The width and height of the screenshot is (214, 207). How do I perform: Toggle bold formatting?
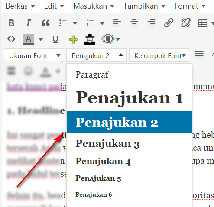(11, 23)
